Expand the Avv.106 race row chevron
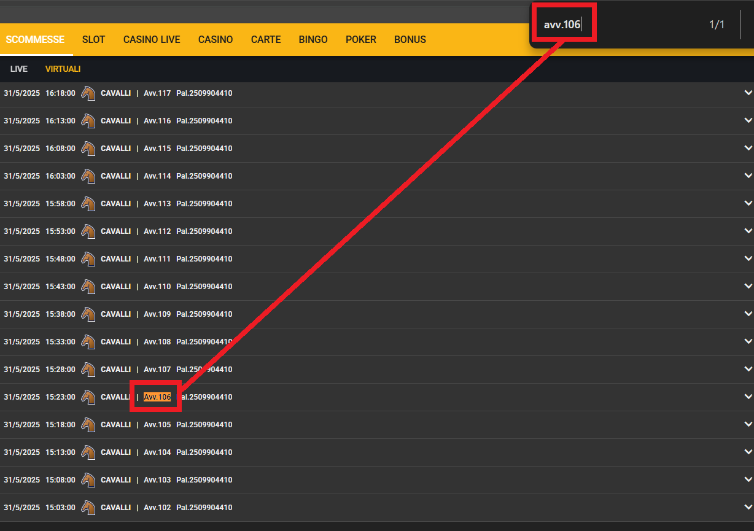 (748, 397)
